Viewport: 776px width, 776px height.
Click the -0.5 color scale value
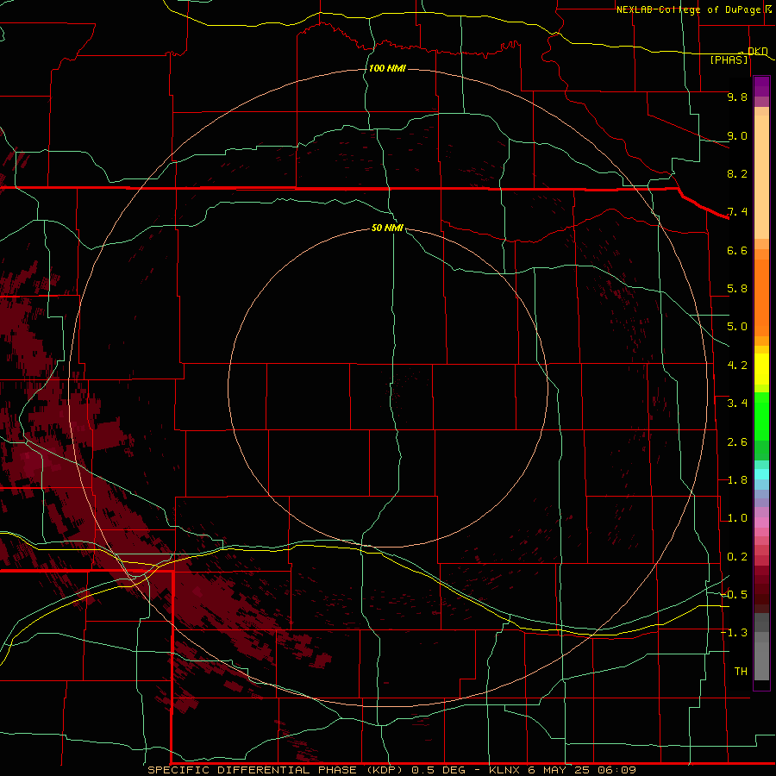point(734,595)
